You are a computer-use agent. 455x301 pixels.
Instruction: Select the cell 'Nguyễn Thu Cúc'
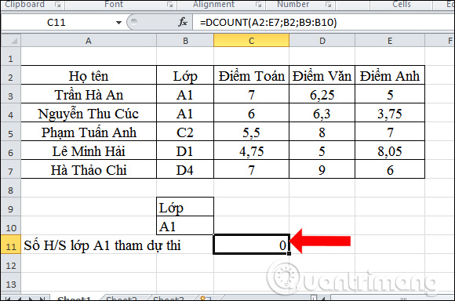click(x=89, y=114)
